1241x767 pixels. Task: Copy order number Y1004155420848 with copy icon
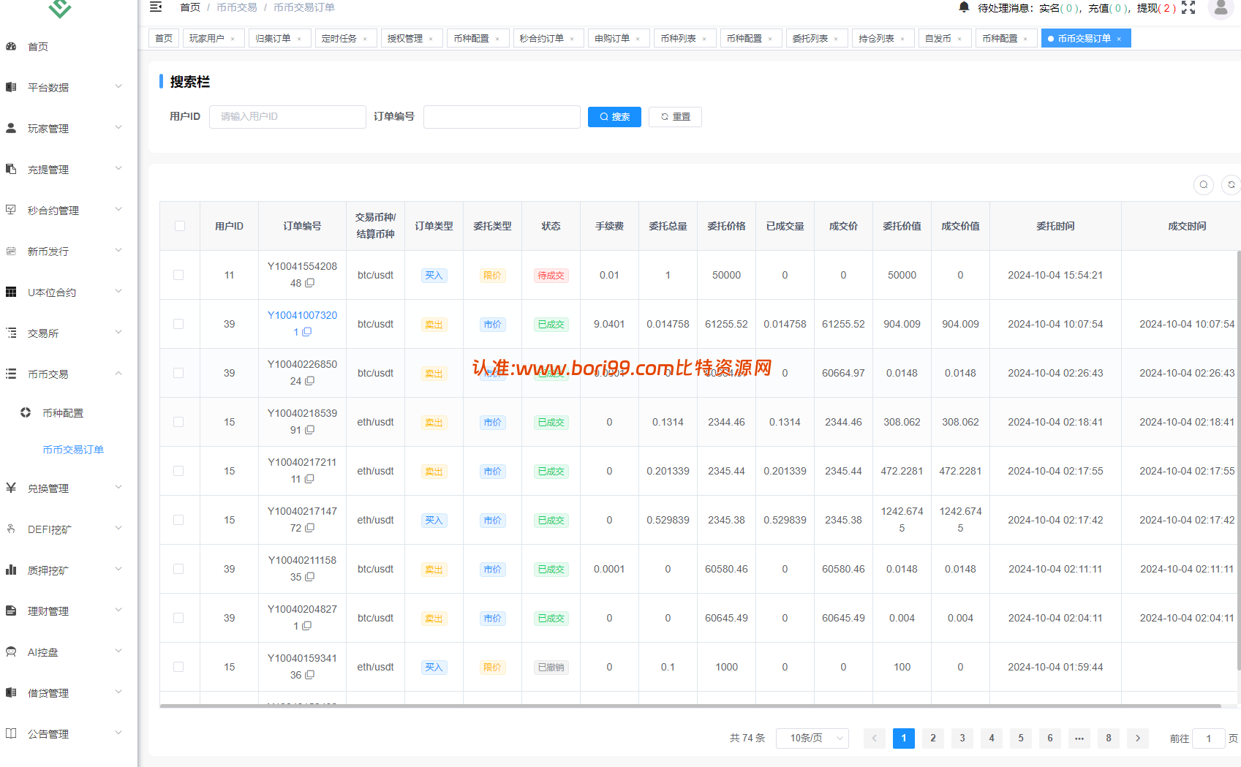point(310,283)
